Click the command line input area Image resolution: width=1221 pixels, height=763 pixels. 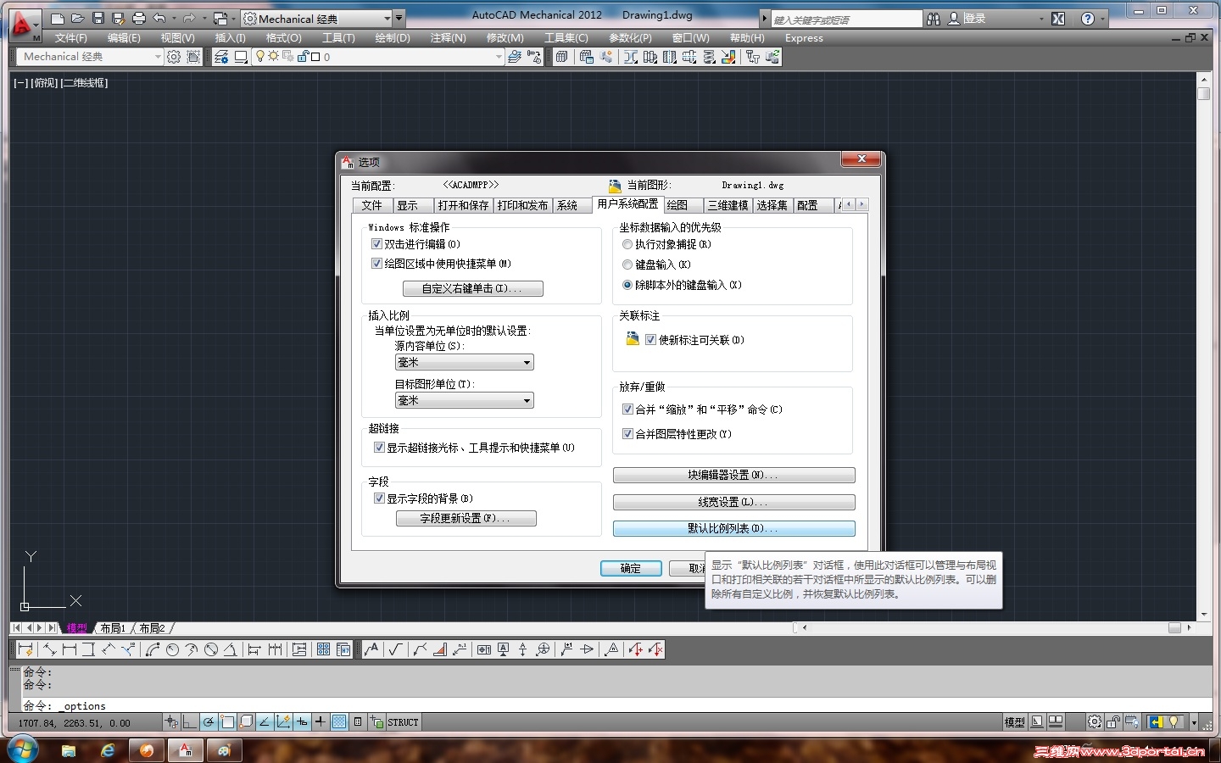click(617, 705)
